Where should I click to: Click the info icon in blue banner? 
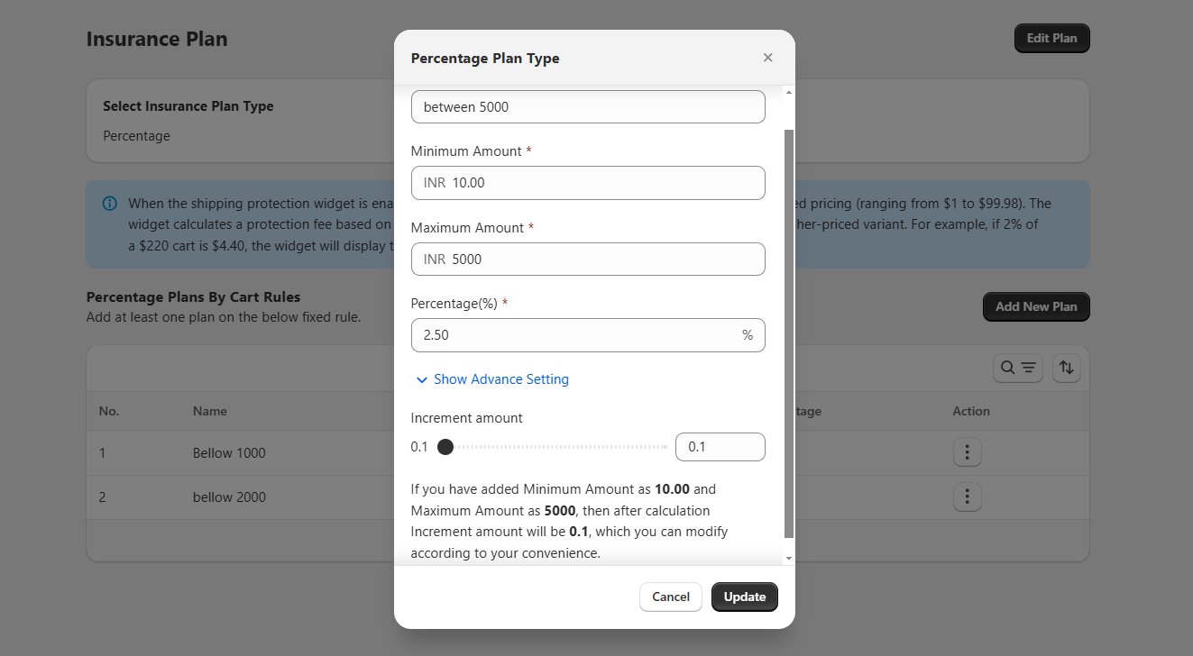pos(110,204)
